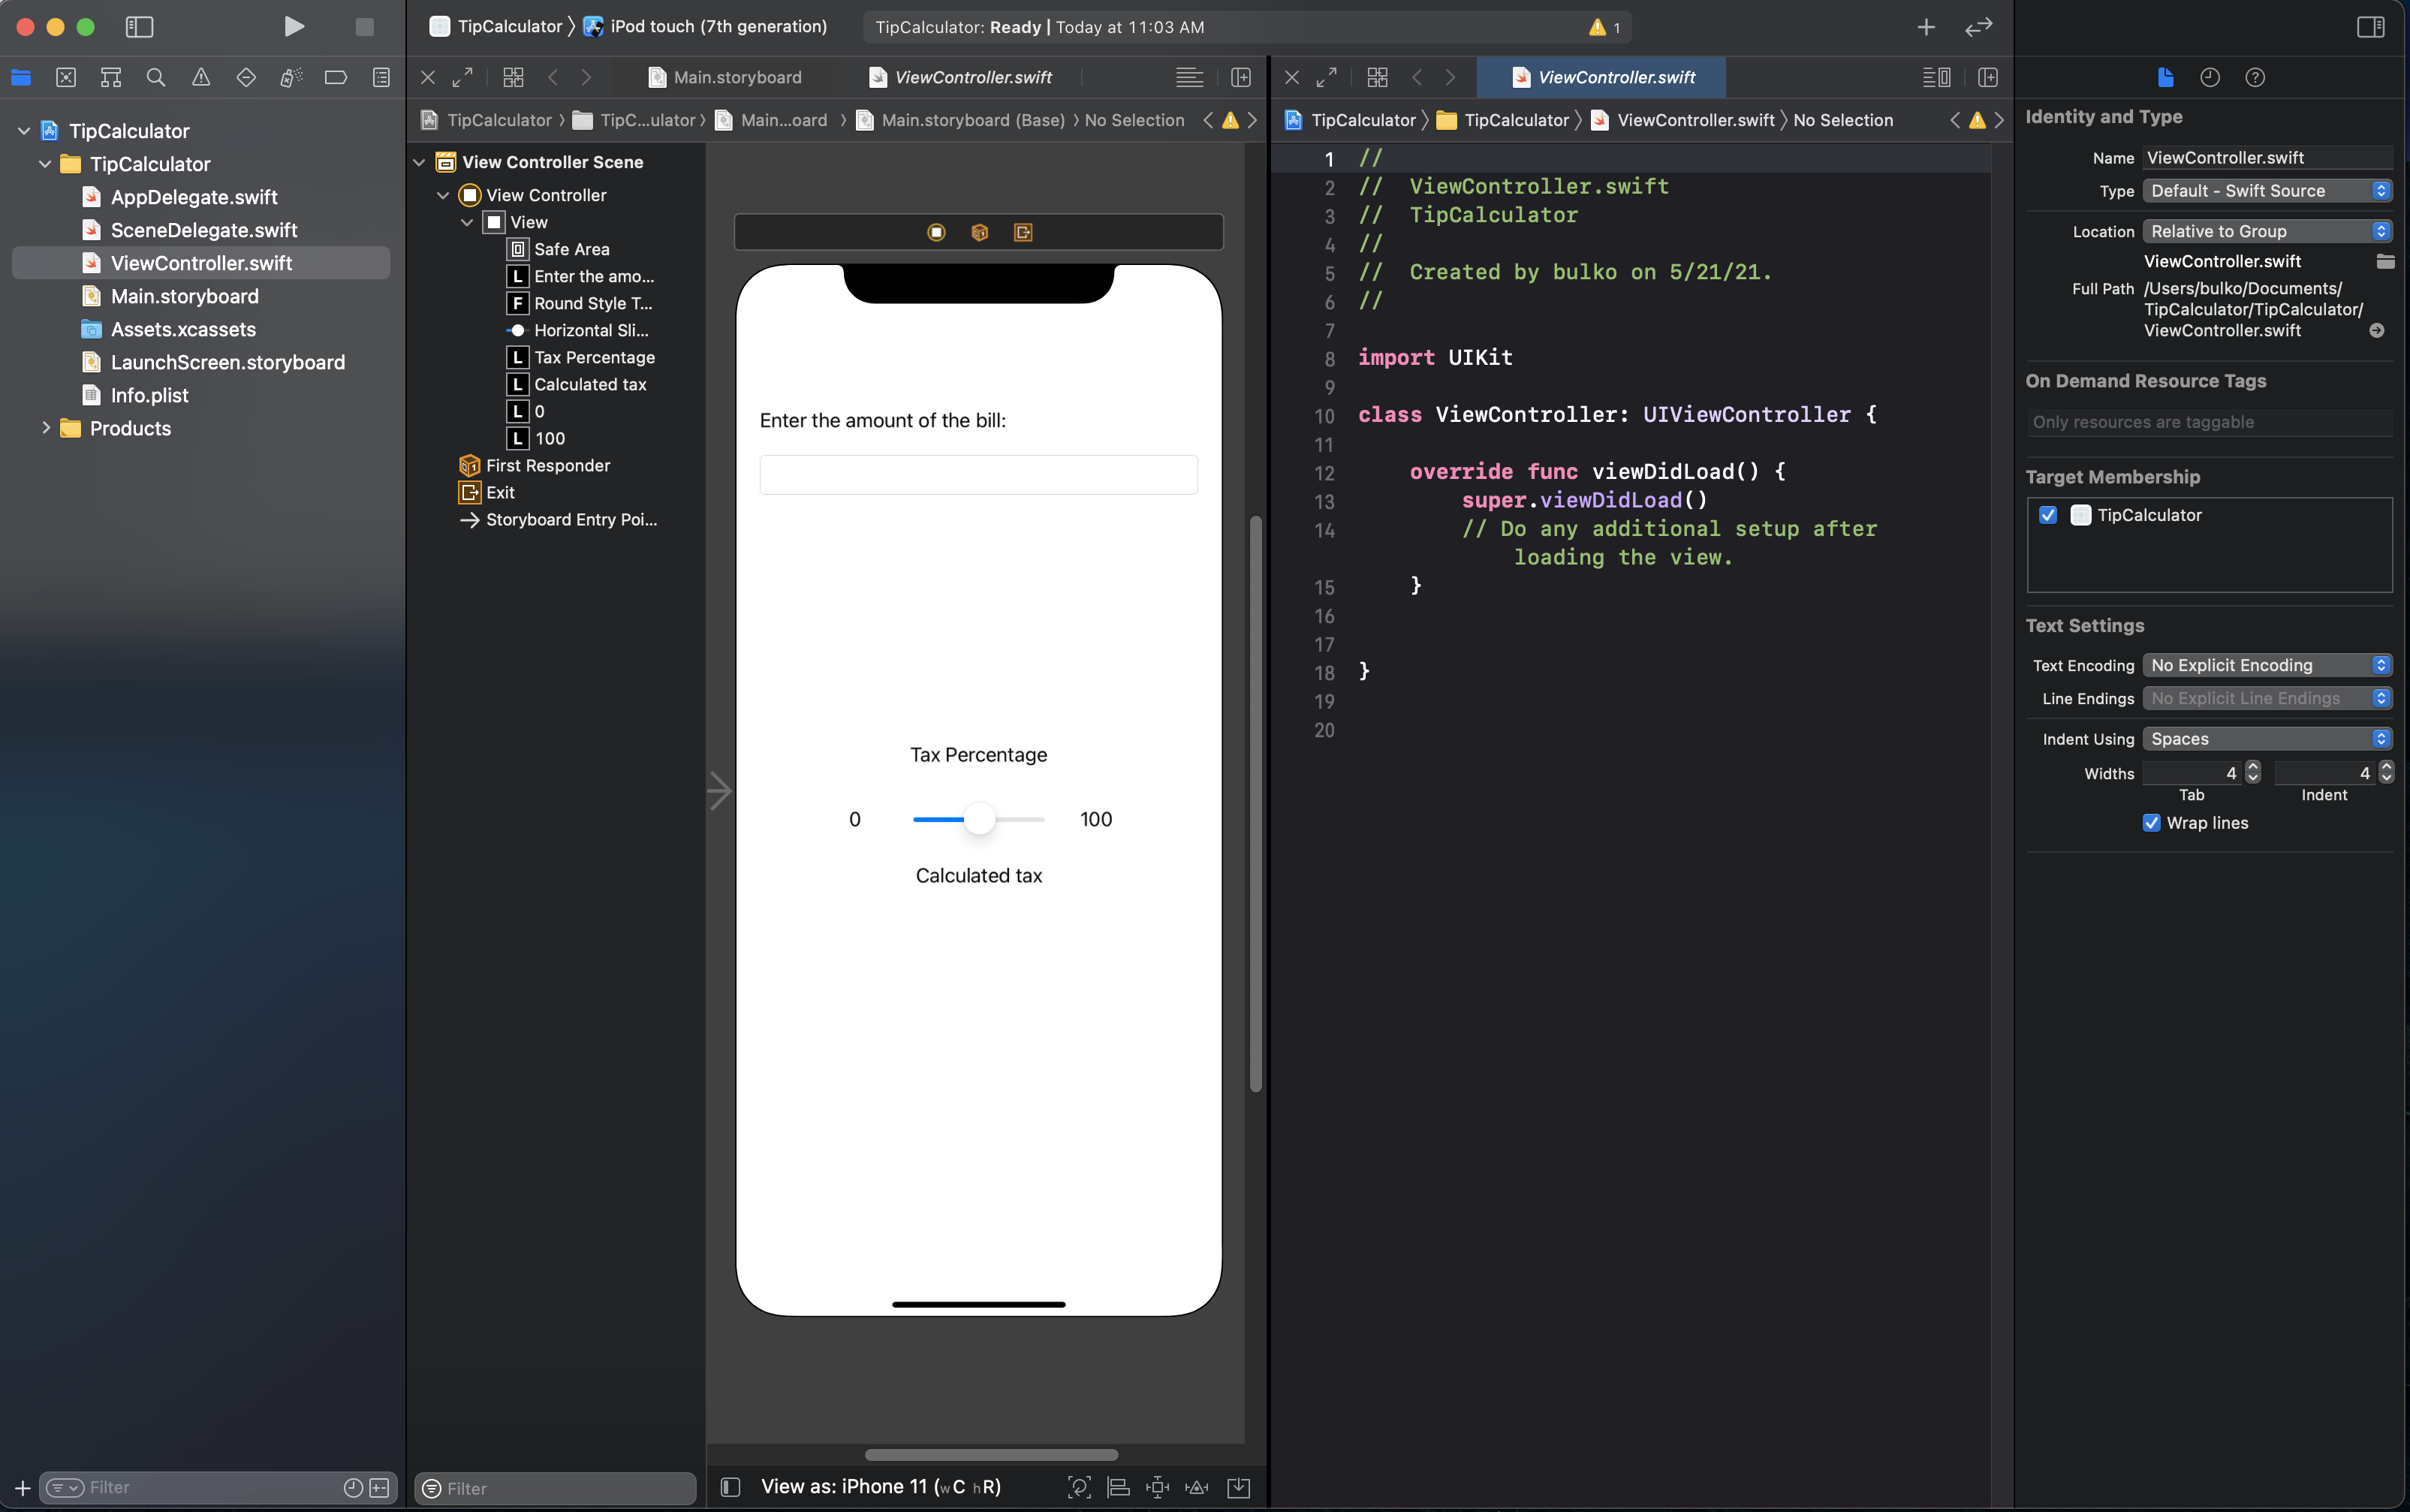Toggle the Wrap lines checkbox
Screen dimensions: 2410x1512
coord(2152,823)
